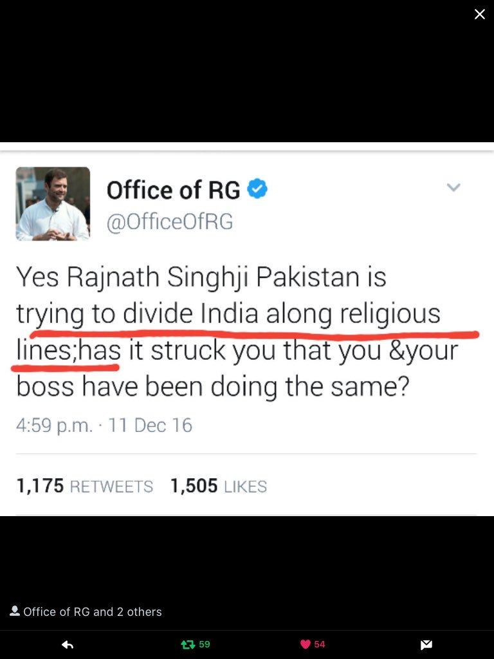Click the blue verified badge
Screen dimensions: 494x659
point(257,189)
